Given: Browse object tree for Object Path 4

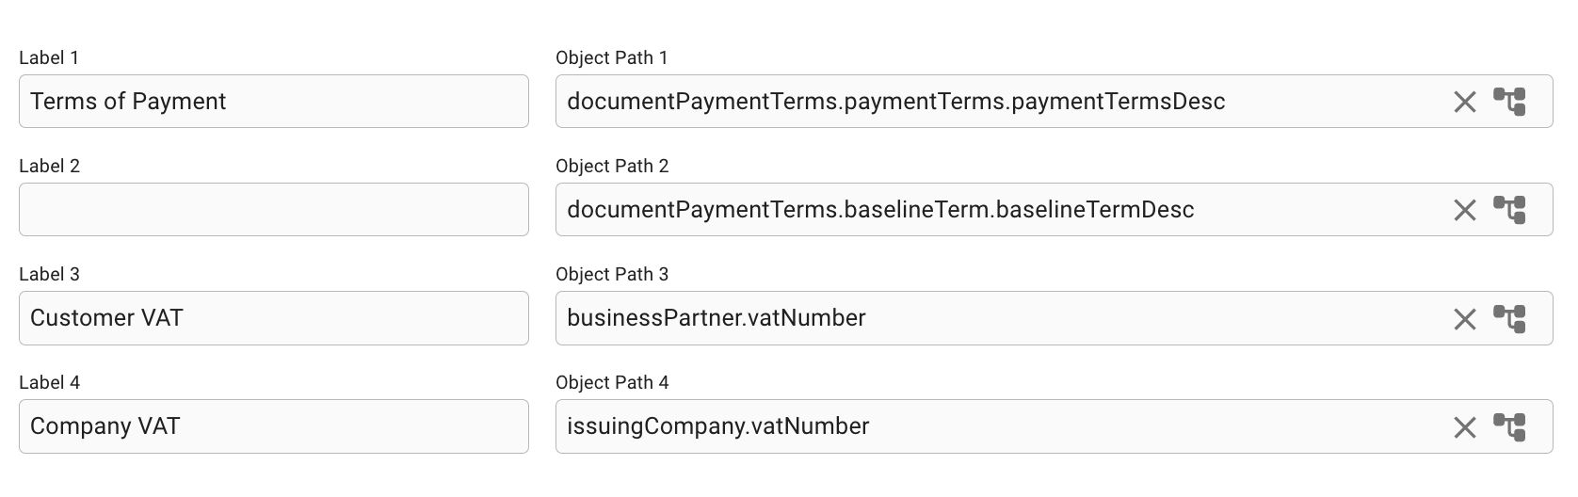Looking at the screenshot, I should (1509, 427).
